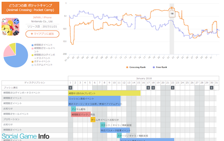Add the app via the マイアプリに追加 button

pyautogui.click(x=42, y=34)
